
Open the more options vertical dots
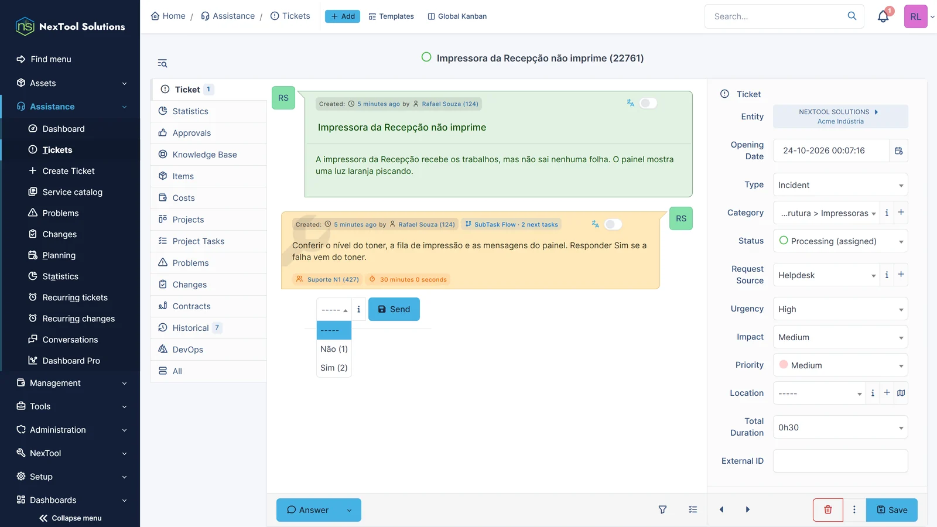854,509
